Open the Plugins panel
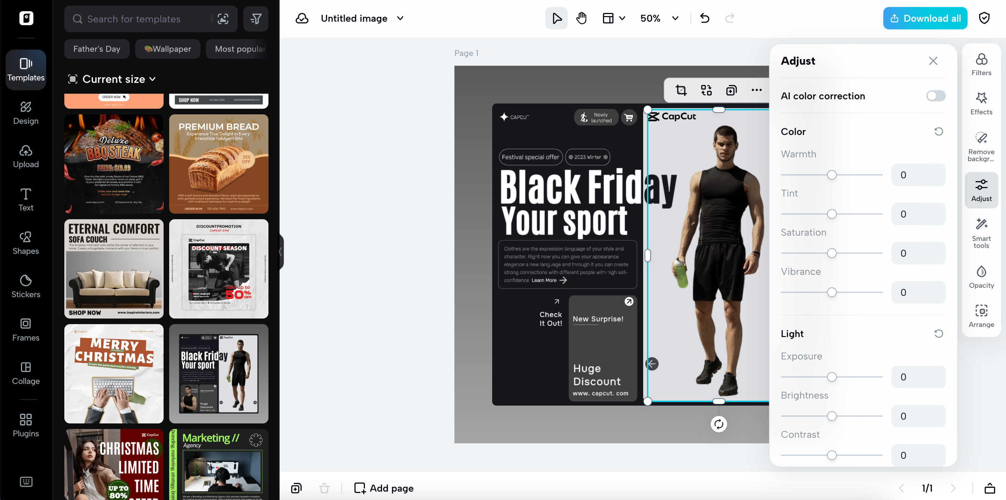The width and height of the screenshot is (1006, 500). tap(26, 426)
